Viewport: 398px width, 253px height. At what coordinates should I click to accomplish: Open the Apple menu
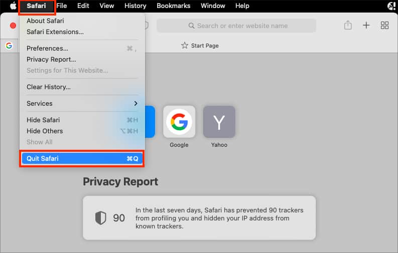(13, 6)
